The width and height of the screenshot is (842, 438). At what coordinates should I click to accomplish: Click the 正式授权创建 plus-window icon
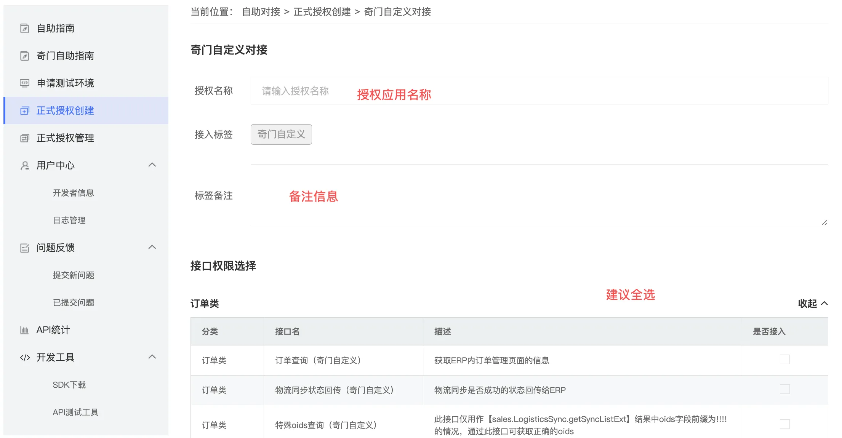pyautogui.click(x=24, y=111)
